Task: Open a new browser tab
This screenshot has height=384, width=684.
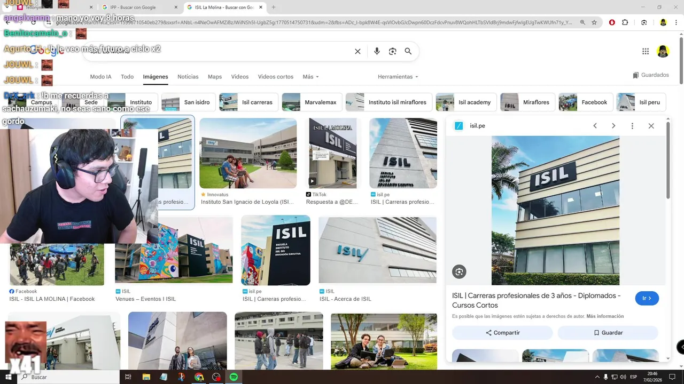Action: pyautogui.click(x=274, y=7)
